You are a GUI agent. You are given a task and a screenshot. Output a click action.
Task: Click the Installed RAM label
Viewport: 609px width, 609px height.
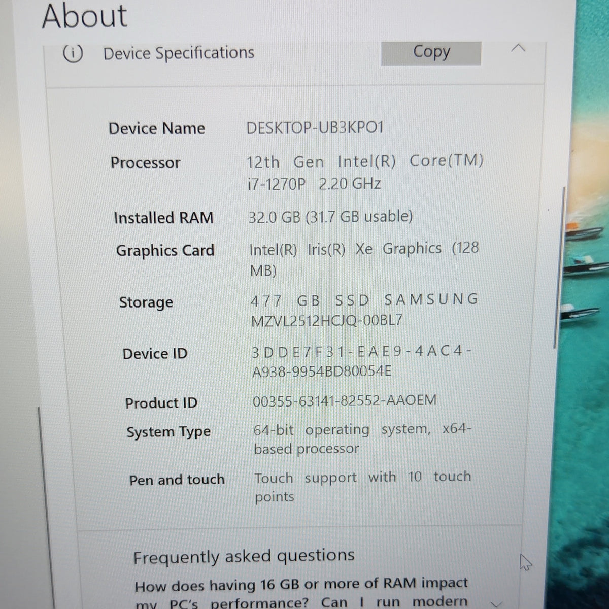point(163,218)
